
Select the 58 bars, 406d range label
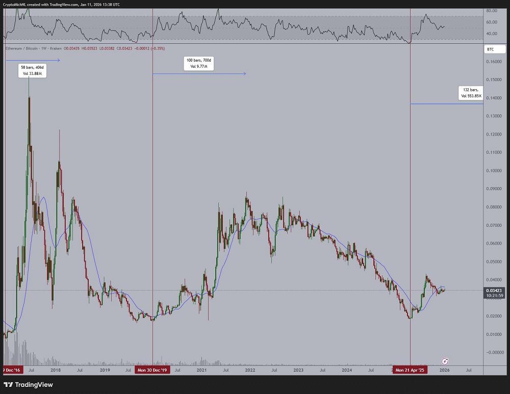(x=32, y=70)
